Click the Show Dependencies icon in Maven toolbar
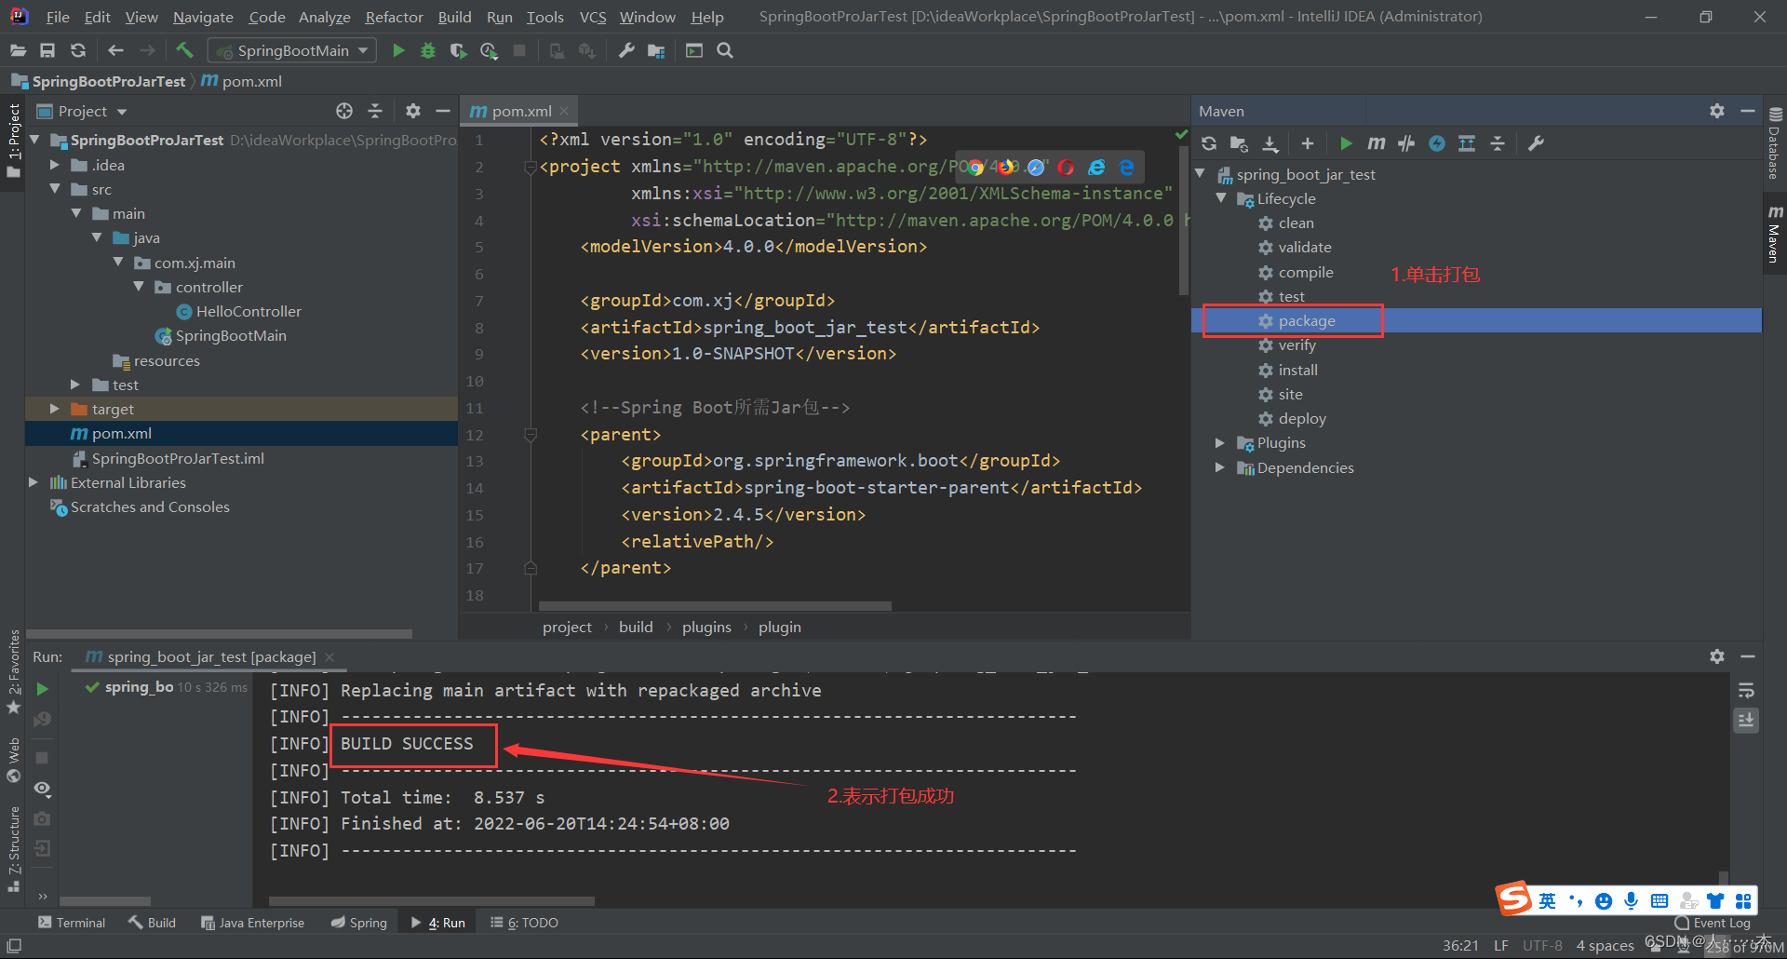 pyautogui.click(x=1467, y=143)
